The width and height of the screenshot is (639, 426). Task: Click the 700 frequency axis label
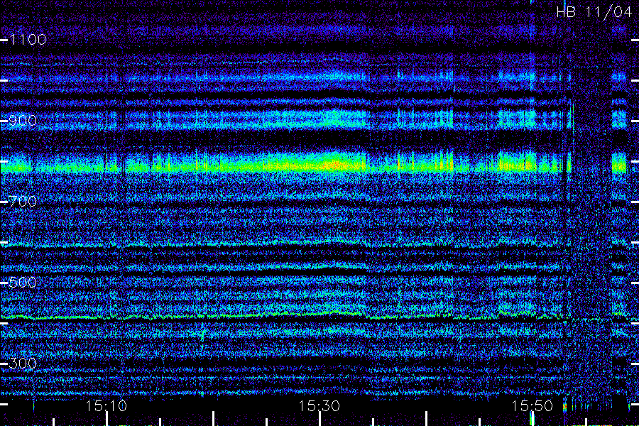point(23,201)
